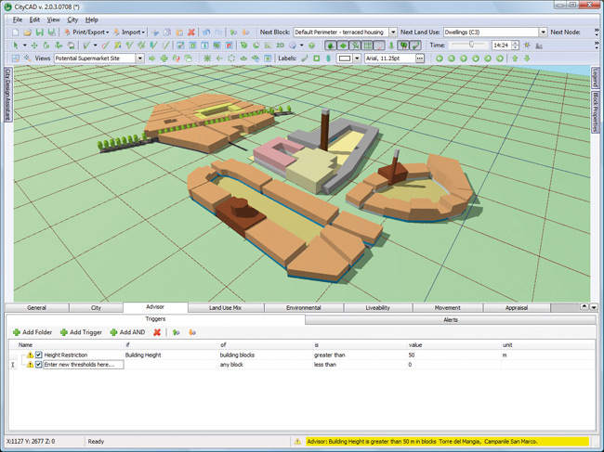
Task: Click the Add Folder button
Action: pyautogui.click(x=33, y=332)
